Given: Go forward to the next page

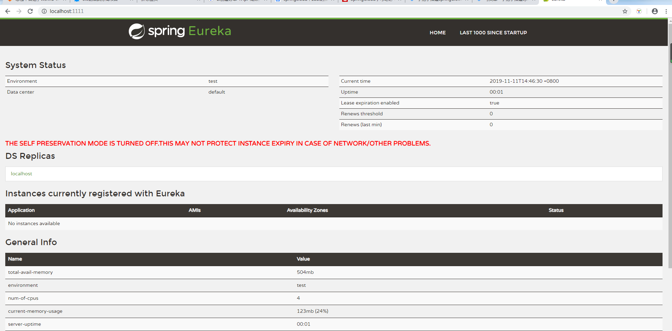Looking at the screenshot, I should 19,11.
